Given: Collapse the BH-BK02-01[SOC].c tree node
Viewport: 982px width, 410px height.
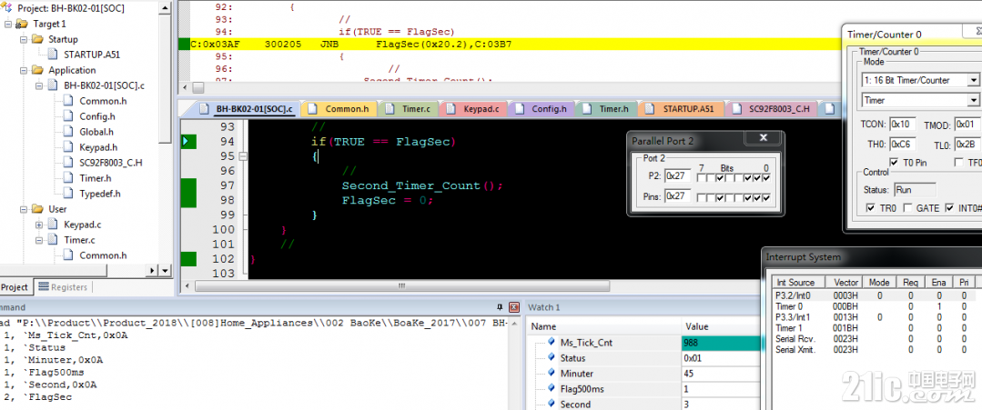Looking at the screenshot, I should pos(39,85).
